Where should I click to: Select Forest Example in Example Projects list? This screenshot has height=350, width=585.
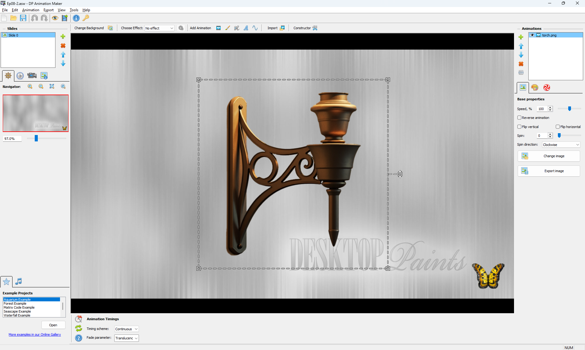pos(15,303)
